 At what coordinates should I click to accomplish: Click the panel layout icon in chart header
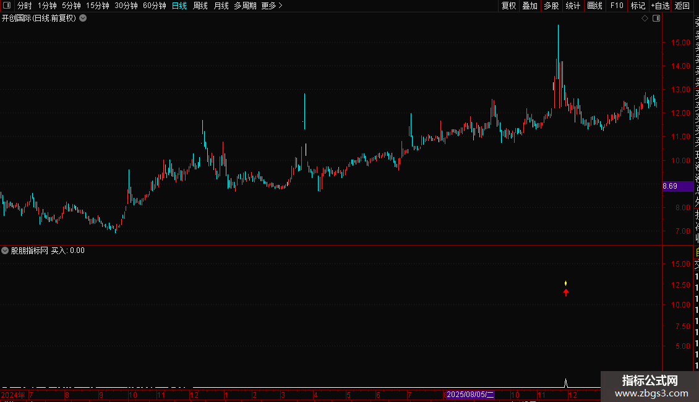656,18
